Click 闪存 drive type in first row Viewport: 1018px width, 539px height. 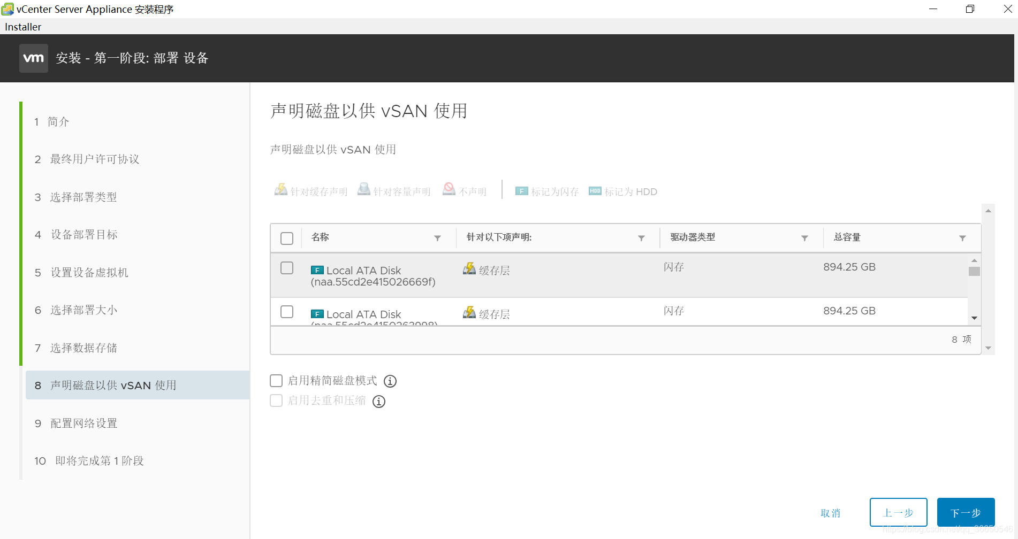(674, 267)
